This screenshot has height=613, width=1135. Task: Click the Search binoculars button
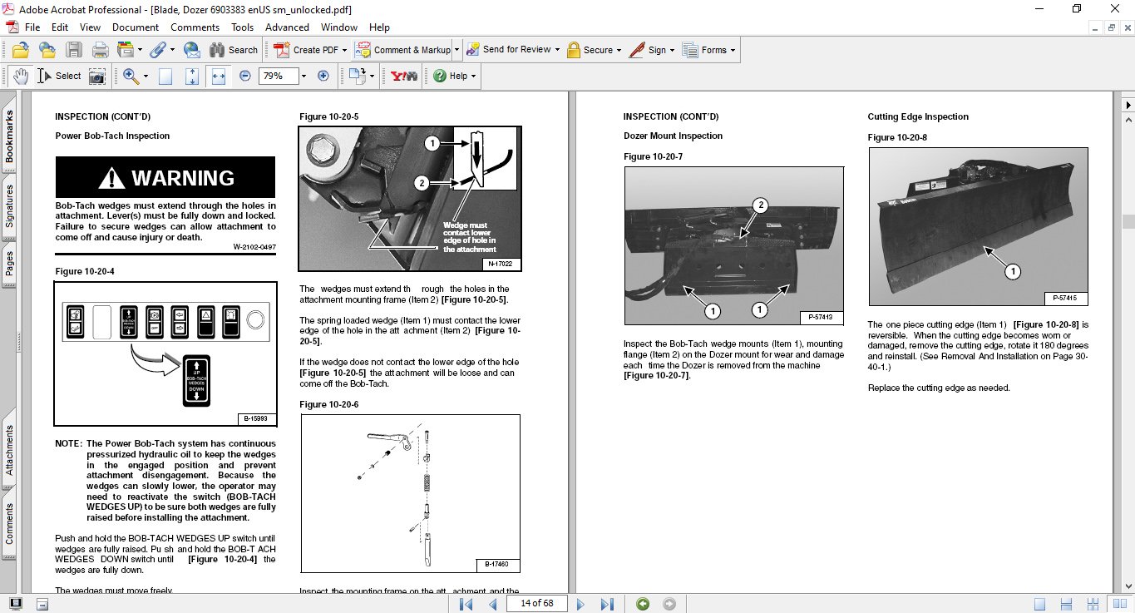point(234,50)
